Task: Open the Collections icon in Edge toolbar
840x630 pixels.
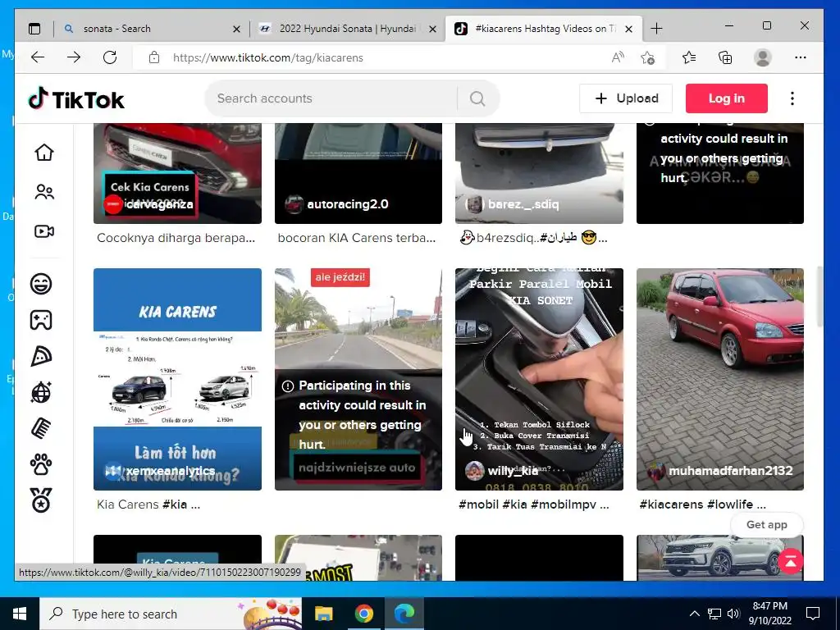Action: point(725,57)
